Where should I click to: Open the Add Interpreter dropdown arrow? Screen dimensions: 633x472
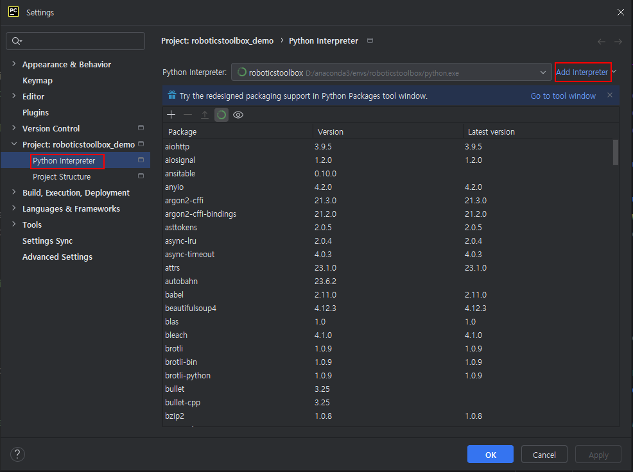pyautogui.click(x=614, y=71)
